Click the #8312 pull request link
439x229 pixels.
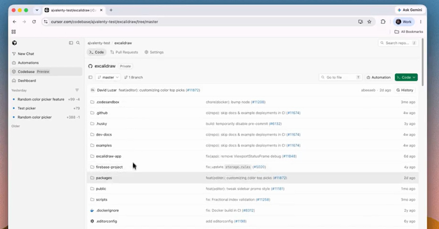[248, 210]
